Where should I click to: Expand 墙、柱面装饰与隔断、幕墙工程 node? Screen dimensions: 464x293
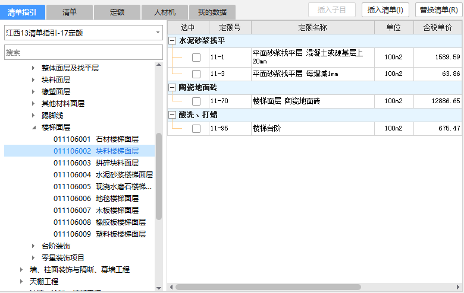pyautogui.click(x=21, y=270)
